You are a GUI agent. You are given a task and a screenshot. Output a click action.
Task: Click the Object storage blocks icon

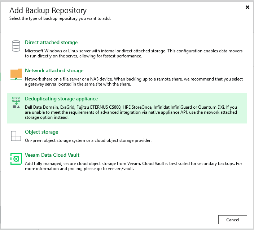16,136
